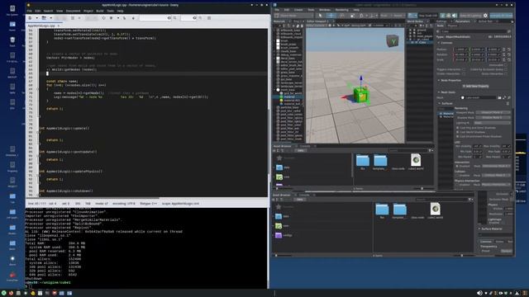Viewport: 529px width, 297px height.
Task: Switch to the Settings panel tab
Action: point(441,21)
